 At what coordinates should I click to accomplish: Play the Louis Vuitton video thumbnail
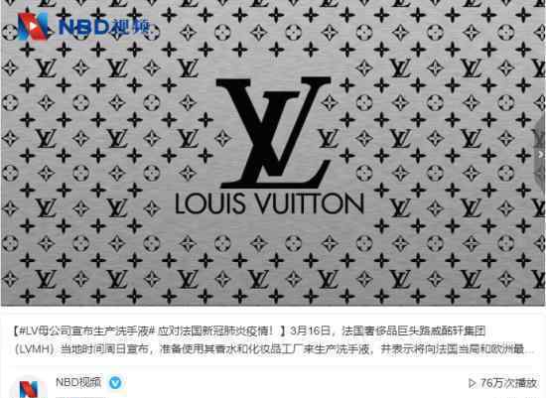pyautogui.click(x=273, y=153)
